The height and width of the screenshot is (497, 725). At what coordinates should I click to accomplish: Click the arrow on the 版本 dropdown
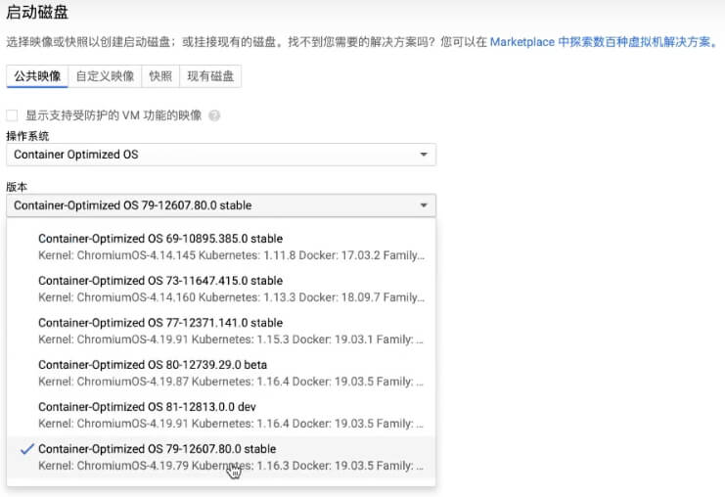coord(424,205)
